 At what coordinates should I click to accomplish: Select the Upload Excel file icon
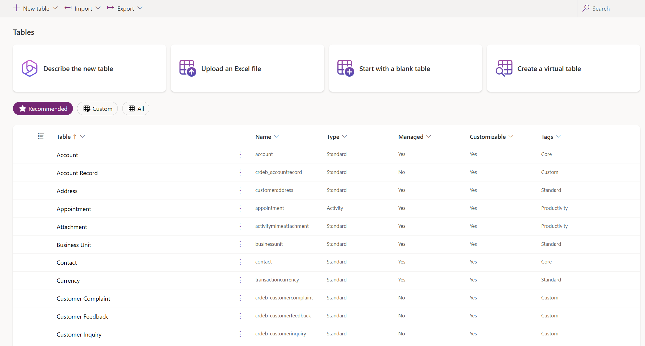pos(188,69)
